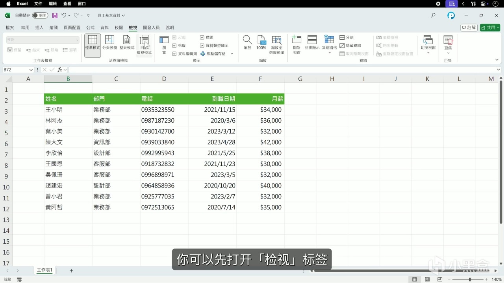The height and width of the screenshot is (283, 504).
Task: Open the 瀏覽 navigation pane
Action: (x=164, y=45)
